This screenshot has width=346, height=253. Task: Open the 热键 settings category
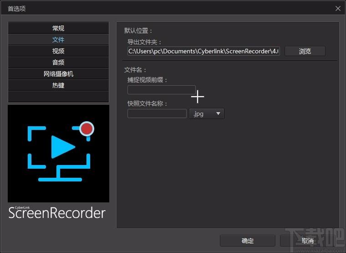coord(58,85)
